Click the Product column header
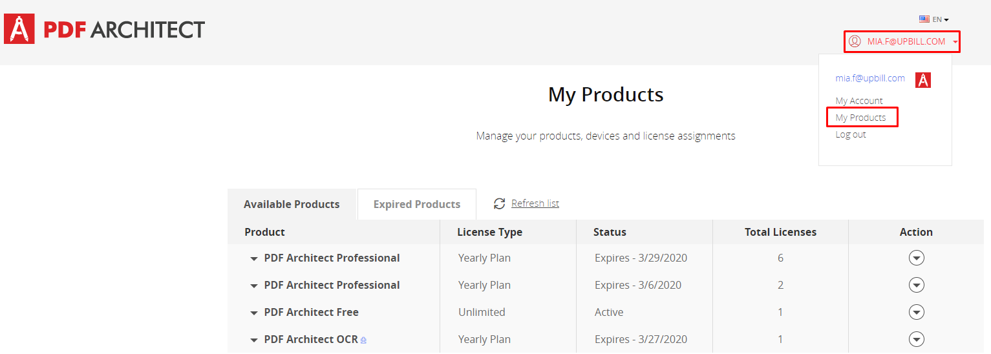 264,232
